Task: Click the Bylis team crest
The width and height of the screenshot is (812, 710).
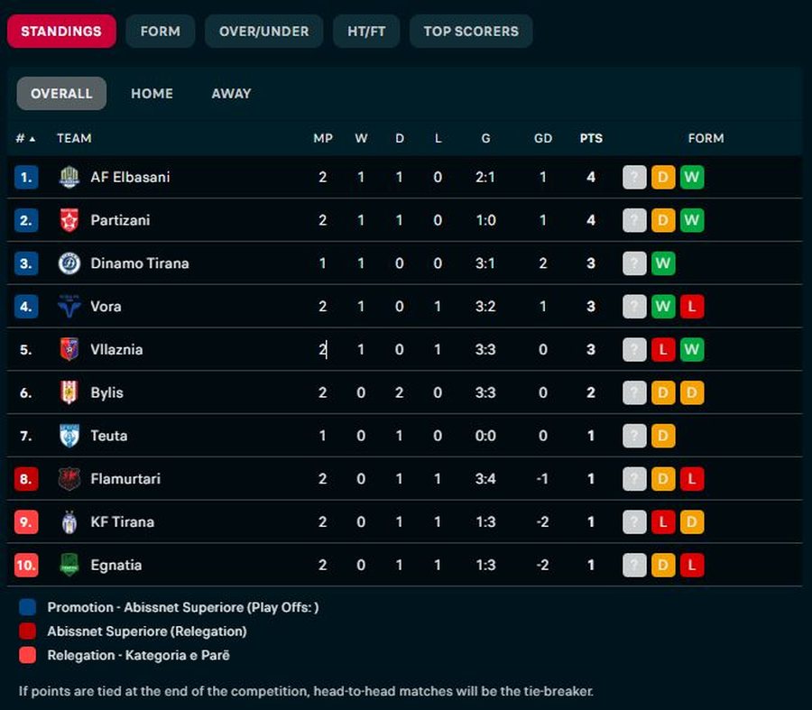Action: (x=69, y=392)
